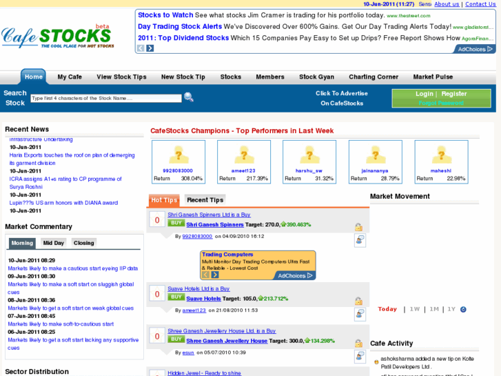The image size is (501, 376).
Task: Open New Stock Tip menu item
Action: (183, 77)
